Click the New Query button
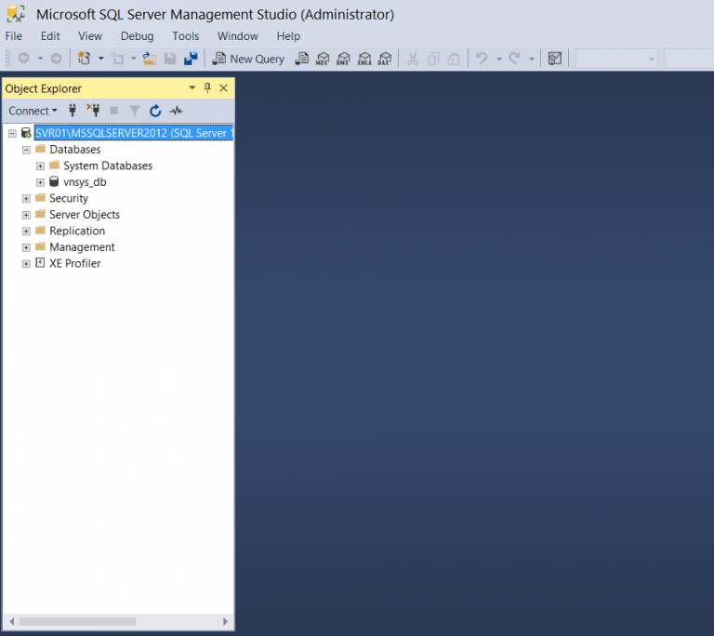 pyautogui.click(x=248, y=59)
